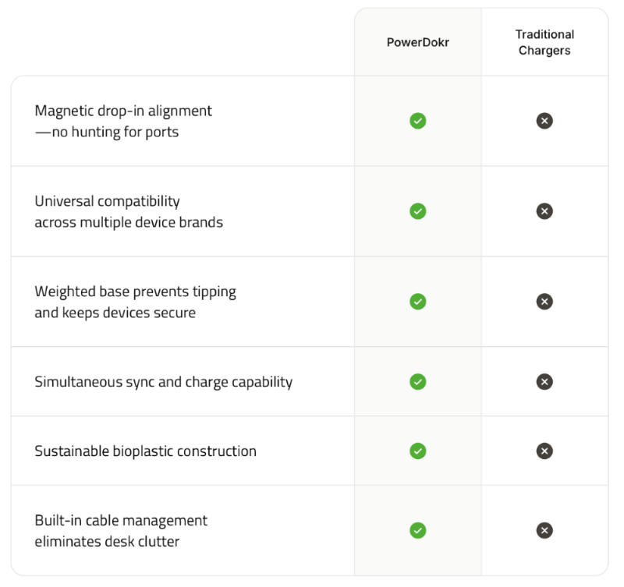
Task: Click 'Built-in cable management' feature text
Action: (x=121, y=521)
